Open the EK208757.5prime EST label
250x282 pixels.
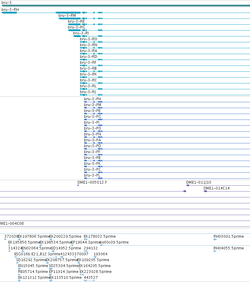click(62, 260)
